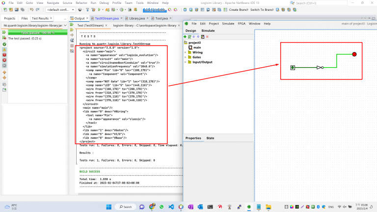
Task: Open Visual Studio Code from the taskbar
Action: click(171, 207)
